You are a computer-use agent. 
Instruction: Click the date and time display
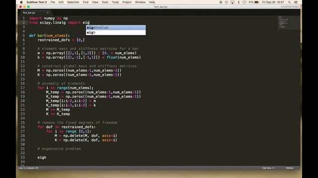point(273,2)
